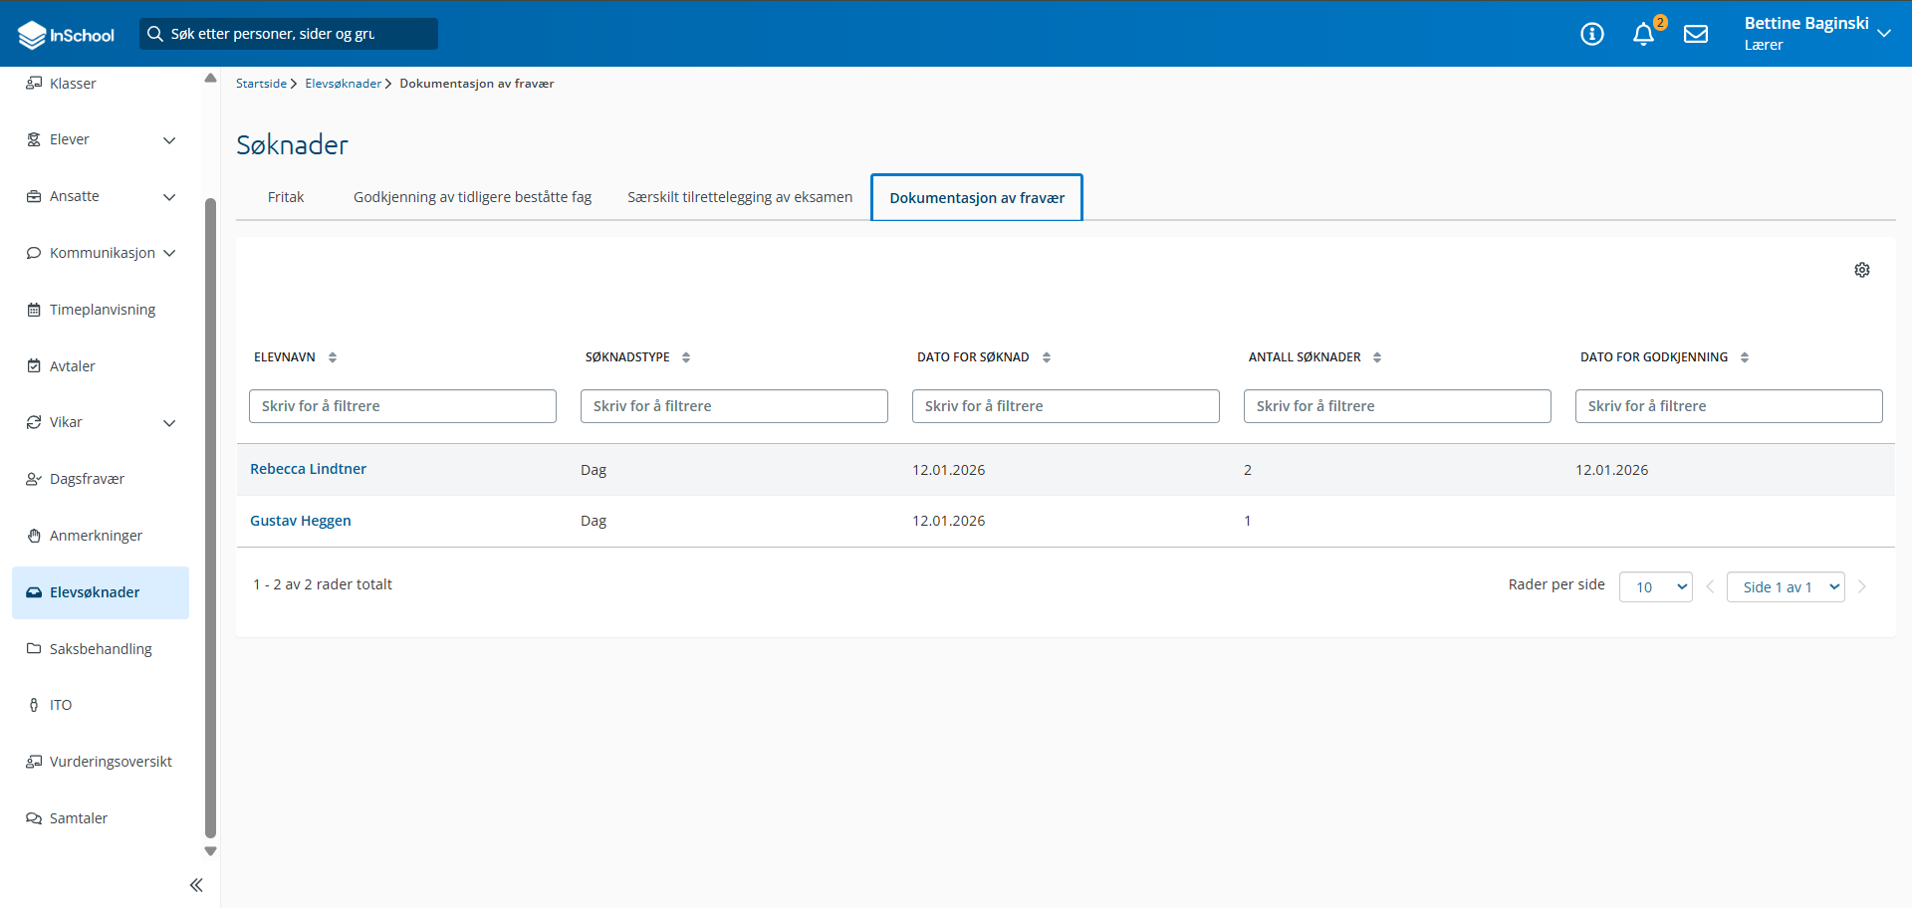
Task: Open the Rader per side dropdown
Action: click(x=1656, y=587)
